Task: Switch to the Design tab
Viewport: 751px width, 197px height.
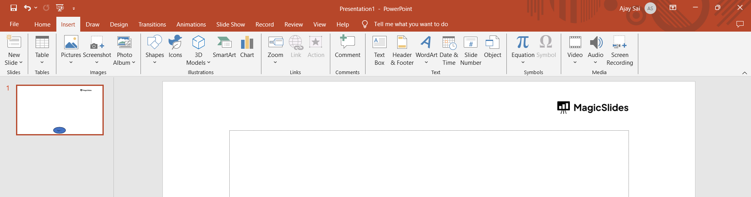Action: (x=119, y=24)
